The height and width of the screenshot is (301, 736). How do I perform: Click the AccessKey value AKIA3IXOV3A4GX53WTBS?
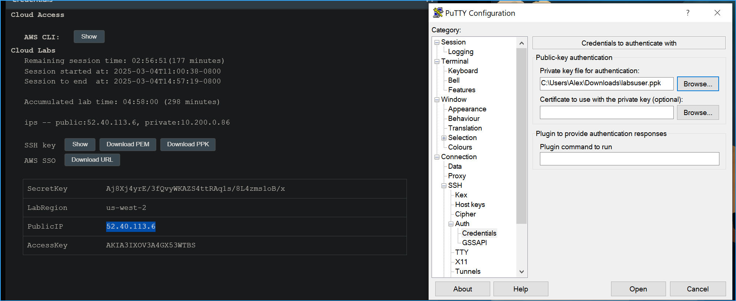pyautogui.click(x=151, y=245)
